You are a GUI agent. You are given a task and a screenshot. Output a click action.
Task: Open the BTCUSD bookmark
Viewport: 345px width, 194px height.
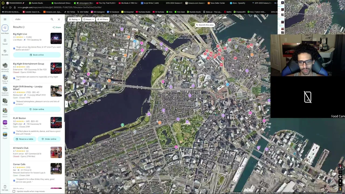pyautogui.click(x=11, y=12)
